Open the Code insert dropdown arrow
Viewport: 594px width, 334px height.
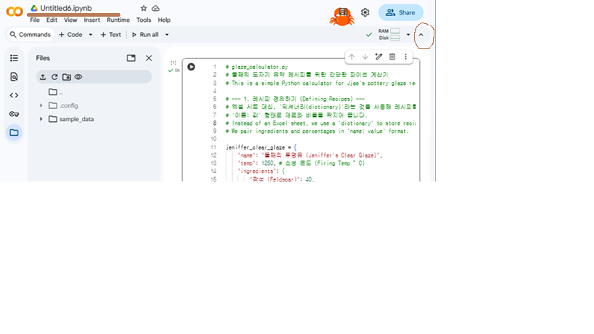click(91, 35)
